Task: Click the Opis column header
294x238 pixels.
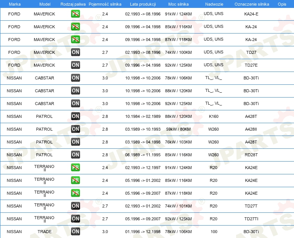Action: click(x=282, y=4)
